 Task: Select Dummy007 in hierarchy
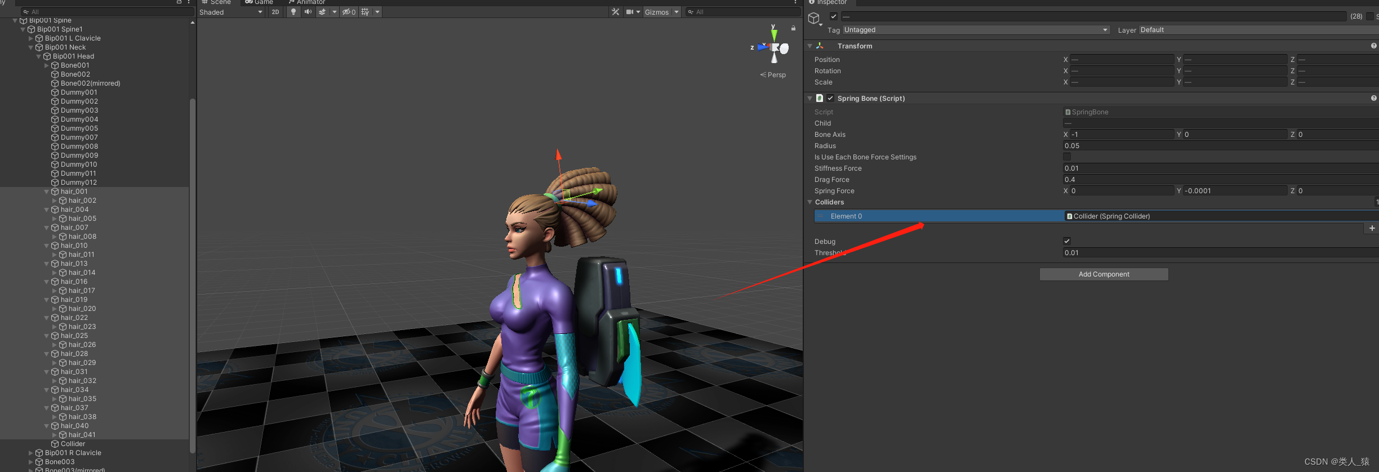tap(79, 137)
